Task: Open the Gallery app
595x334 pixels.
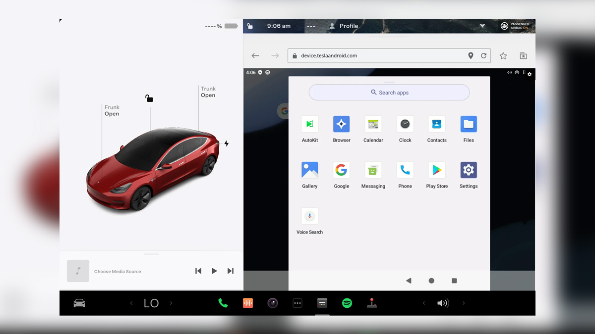Action: pos(310,170)
